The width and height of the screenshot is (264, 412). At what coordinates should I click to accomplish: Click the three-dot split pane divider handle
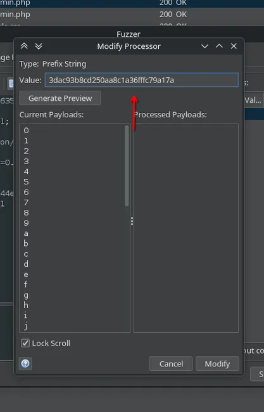tap(132, 221)
